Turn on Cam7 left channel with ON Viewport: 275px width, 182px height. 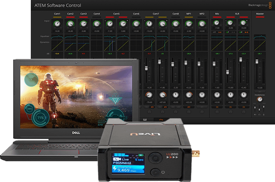click(x=147, y=107)
